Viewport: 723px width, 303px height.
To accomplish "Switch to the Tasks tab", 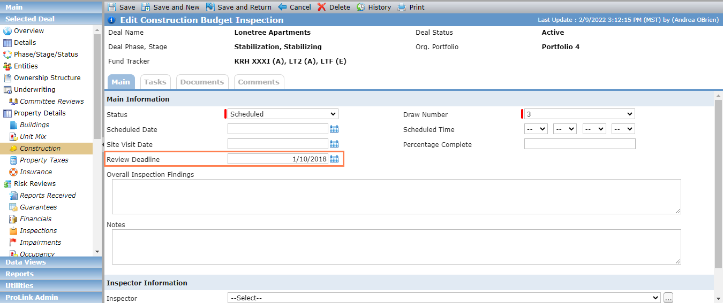I will click(x=155, y=82).
